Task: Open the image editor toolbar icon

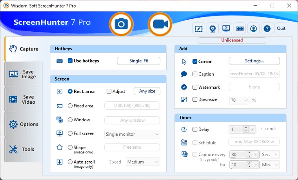Action: (199, 29)
